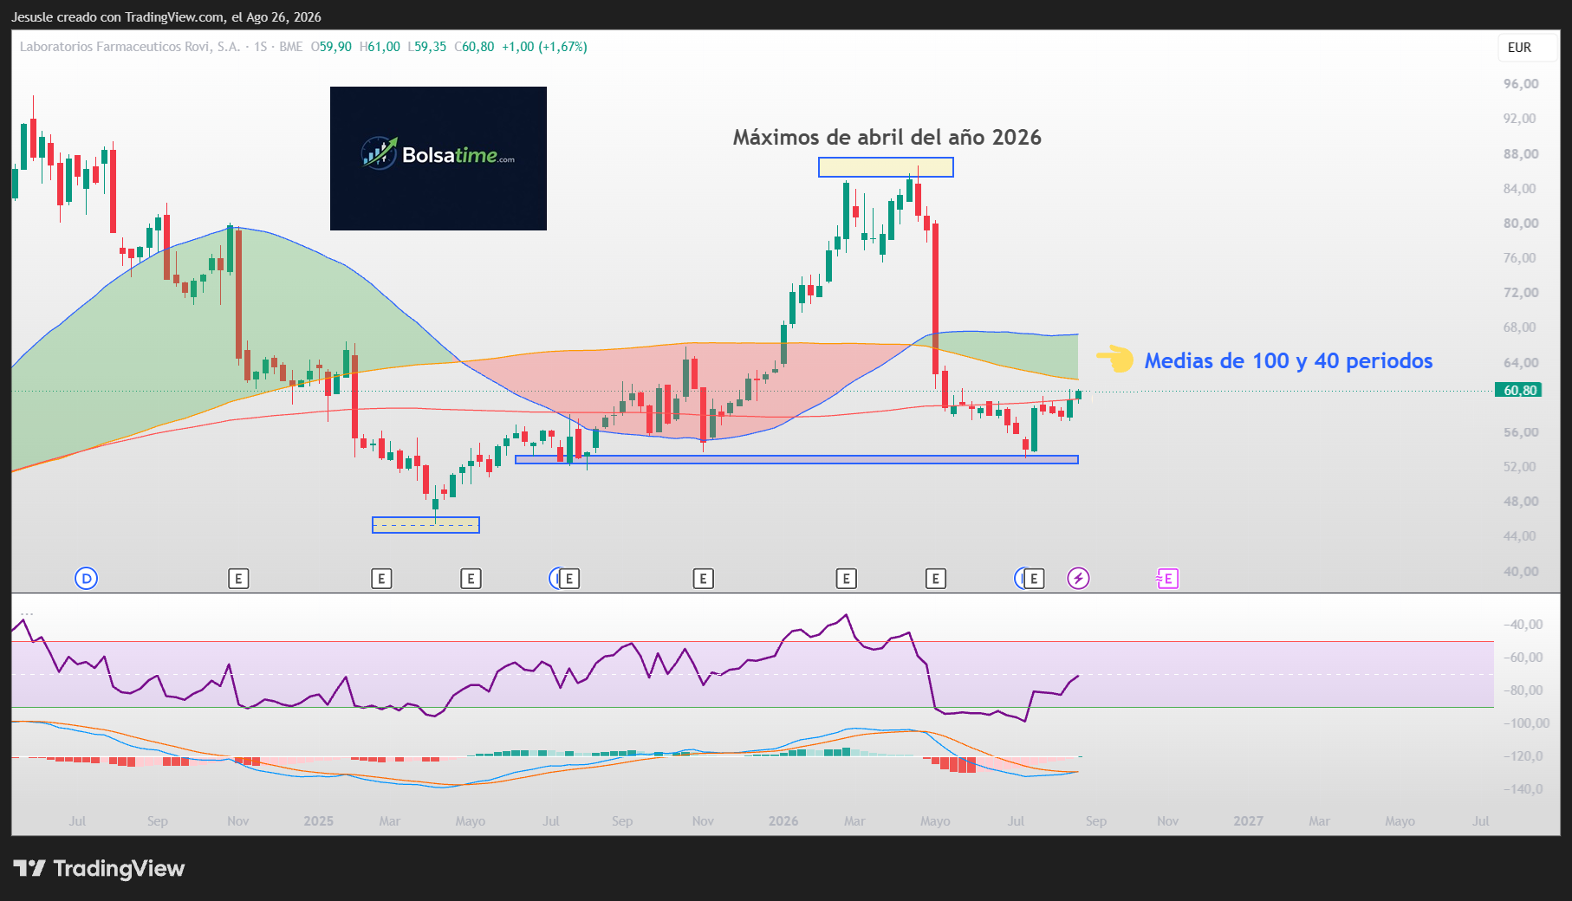This screenshot has width=1572, height=901.
Task: Click the -120,00 indicator scale label
Action: (x=1524, y=756)
